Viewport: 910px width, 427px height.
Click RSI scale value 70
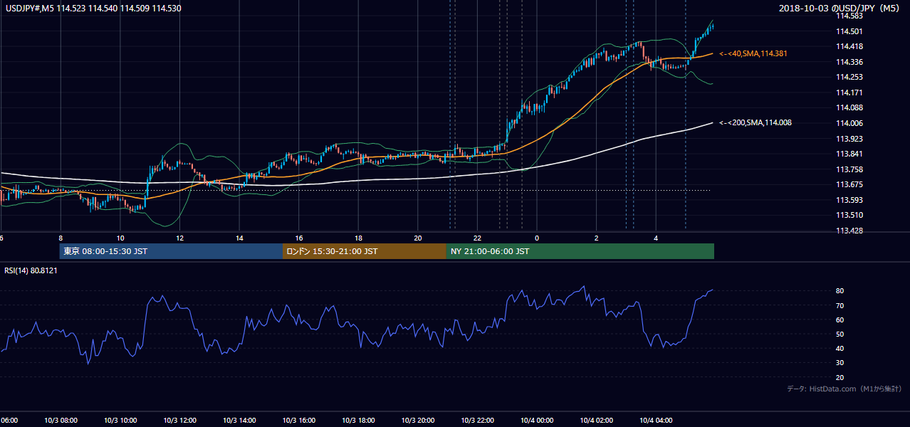coord(840,305)
